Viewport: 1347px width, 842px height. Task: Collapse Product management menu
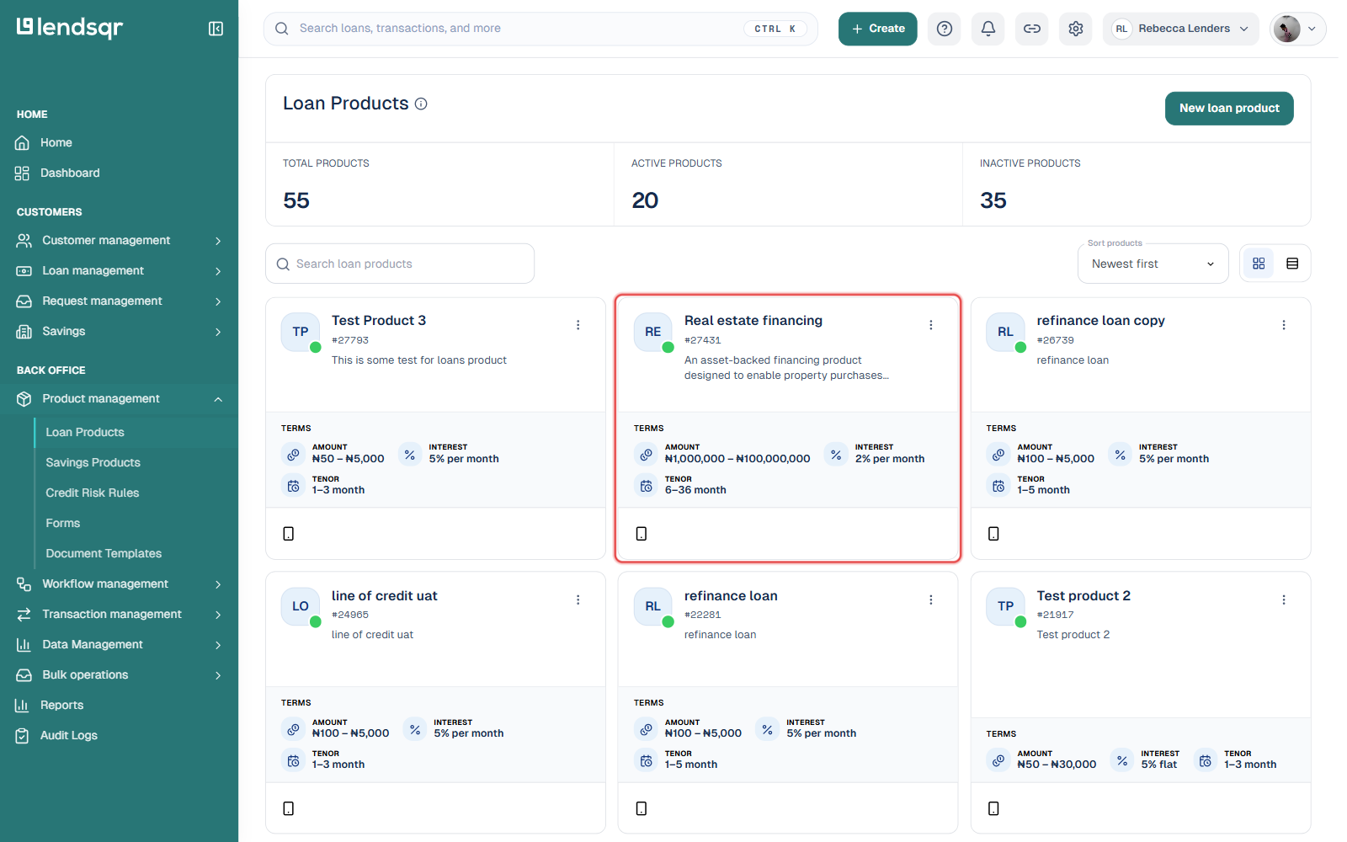[119, 399]
